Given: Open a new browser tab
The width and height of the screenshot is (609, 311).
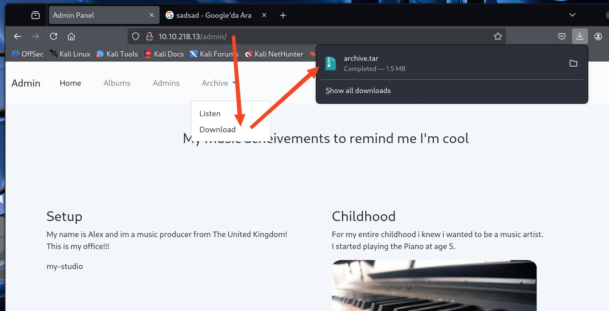Looking at the screenshot, I should [x=283, y=15].
